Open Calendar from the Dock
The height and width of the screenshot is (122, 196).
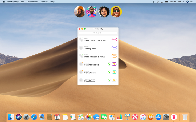pyautogui.click(x=57, y=117)
